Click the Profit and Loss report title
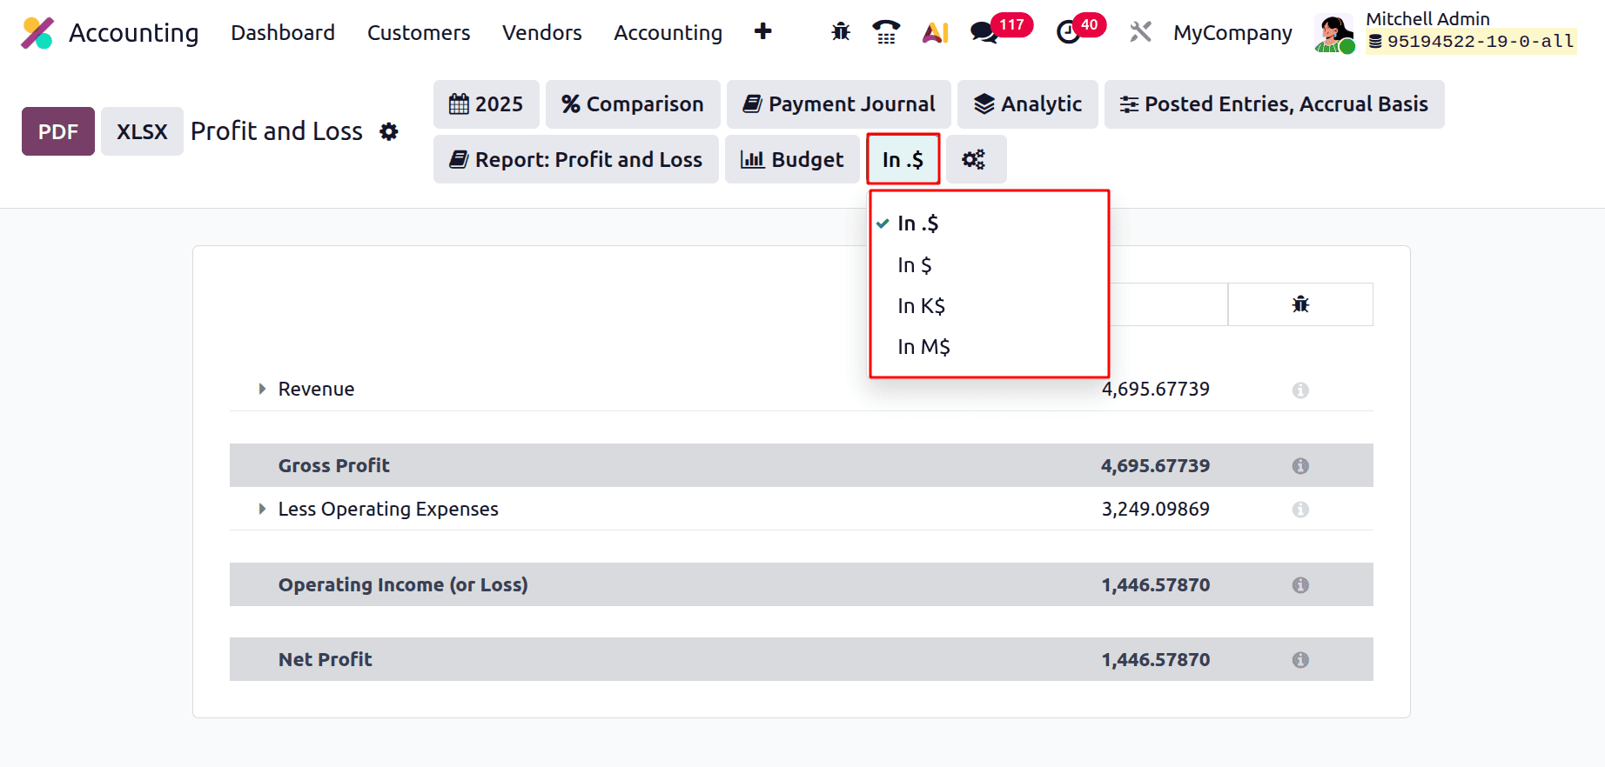Viewport: 1605px width, 767px height. coord(277,131)
